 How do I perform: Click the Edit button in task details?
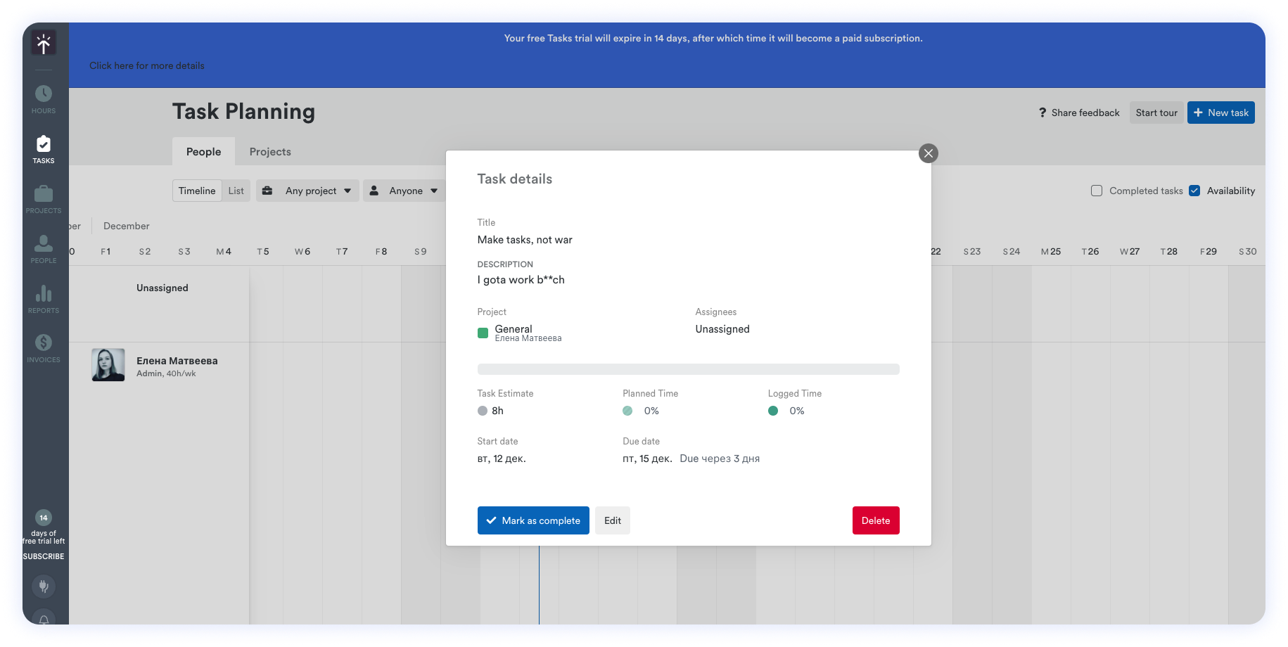point(612,520)
